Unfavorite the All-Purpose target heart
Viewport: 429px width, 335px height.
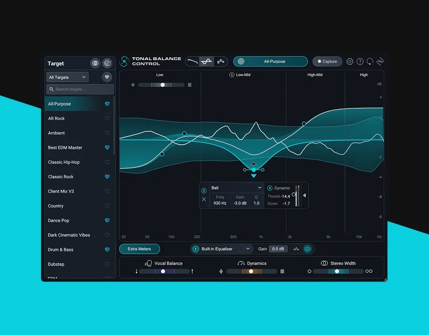[x=107, y=104]
